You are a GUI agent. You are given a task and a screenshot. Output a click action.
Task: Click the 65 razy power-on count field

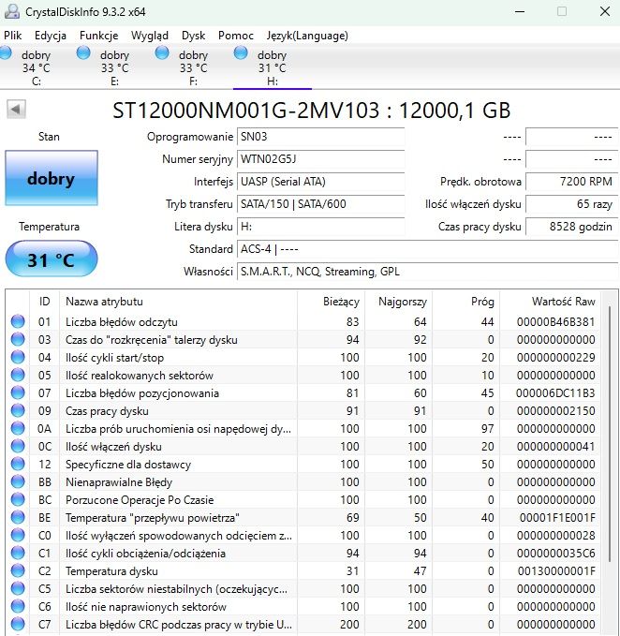click(571, 204)
